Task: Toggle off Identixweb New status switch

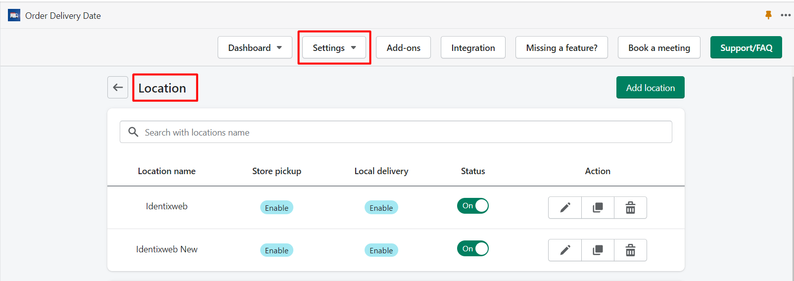Action: pyautogui.click(x=473, y=248)
